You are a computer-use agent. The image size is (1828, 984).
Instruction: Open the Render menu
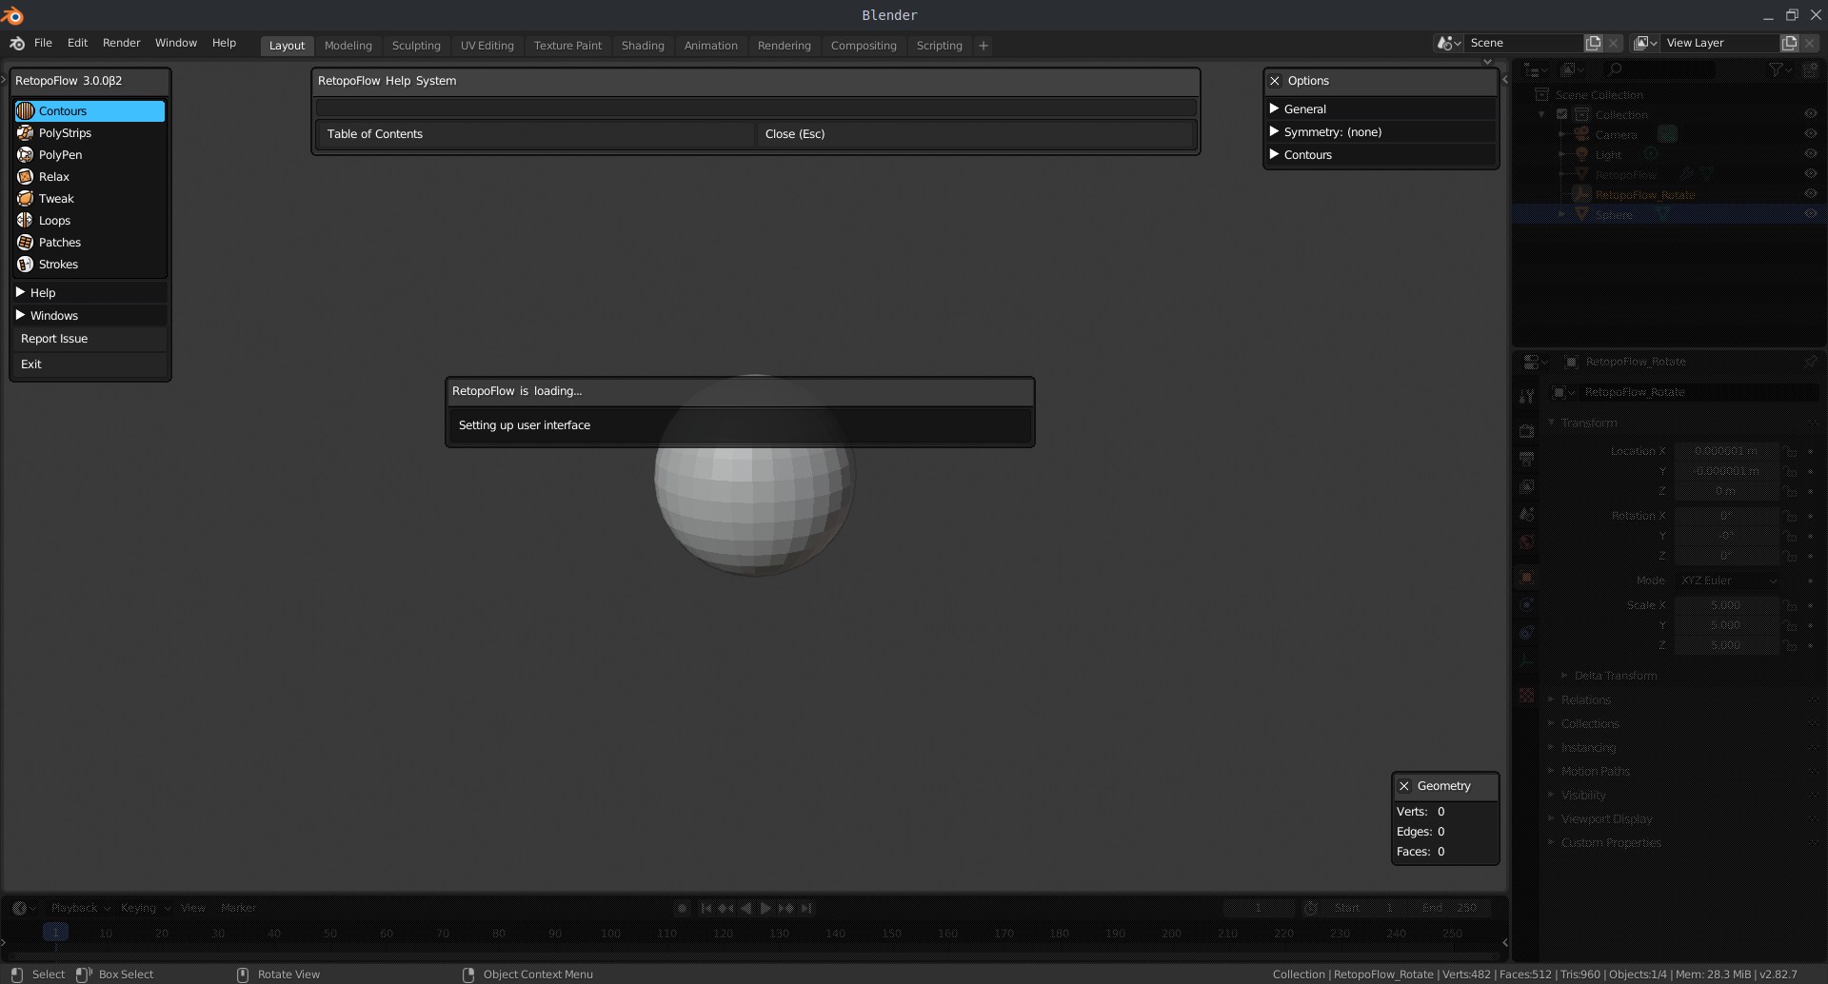pos(121,43)
